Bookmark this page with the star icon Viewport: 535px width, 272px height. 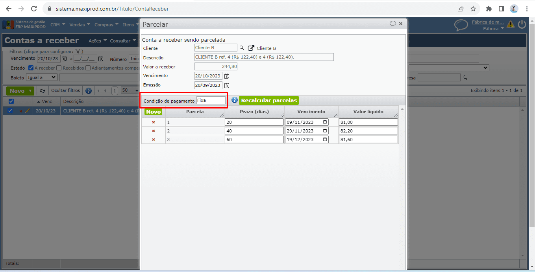(473, 9)
